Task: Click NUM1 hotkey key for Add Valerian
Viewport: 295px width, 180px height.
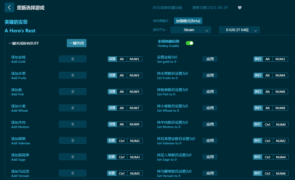Action: [x=135, y=141]
